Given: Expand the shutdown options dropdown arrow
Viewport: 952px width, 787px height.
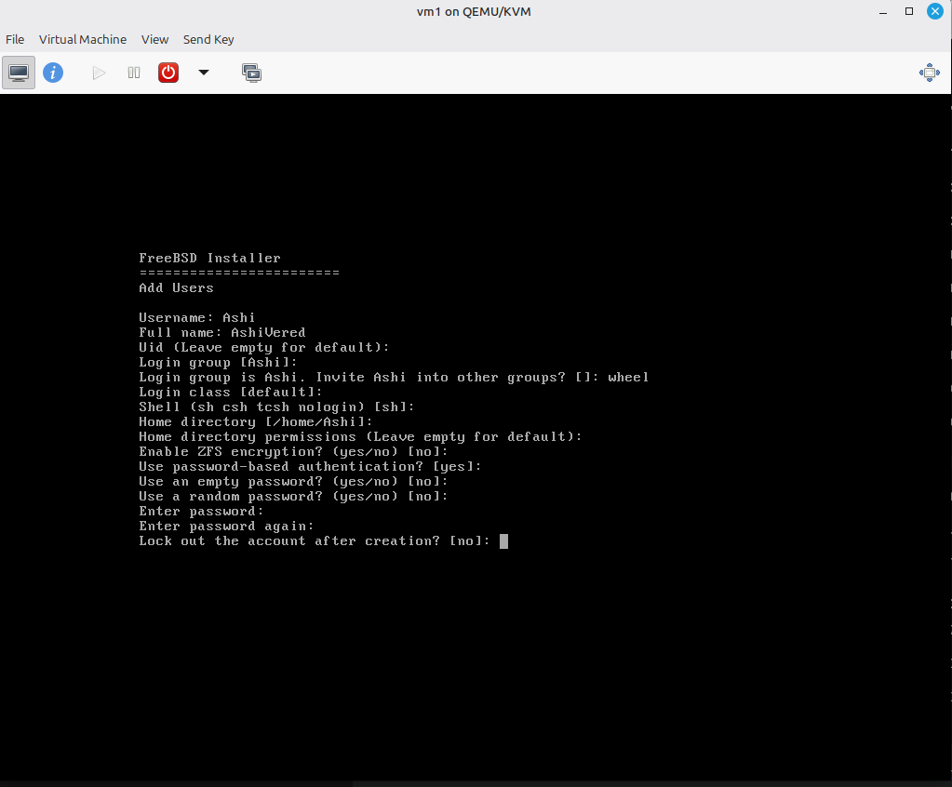Looking at the screenshot, I should tap(204, 73).
